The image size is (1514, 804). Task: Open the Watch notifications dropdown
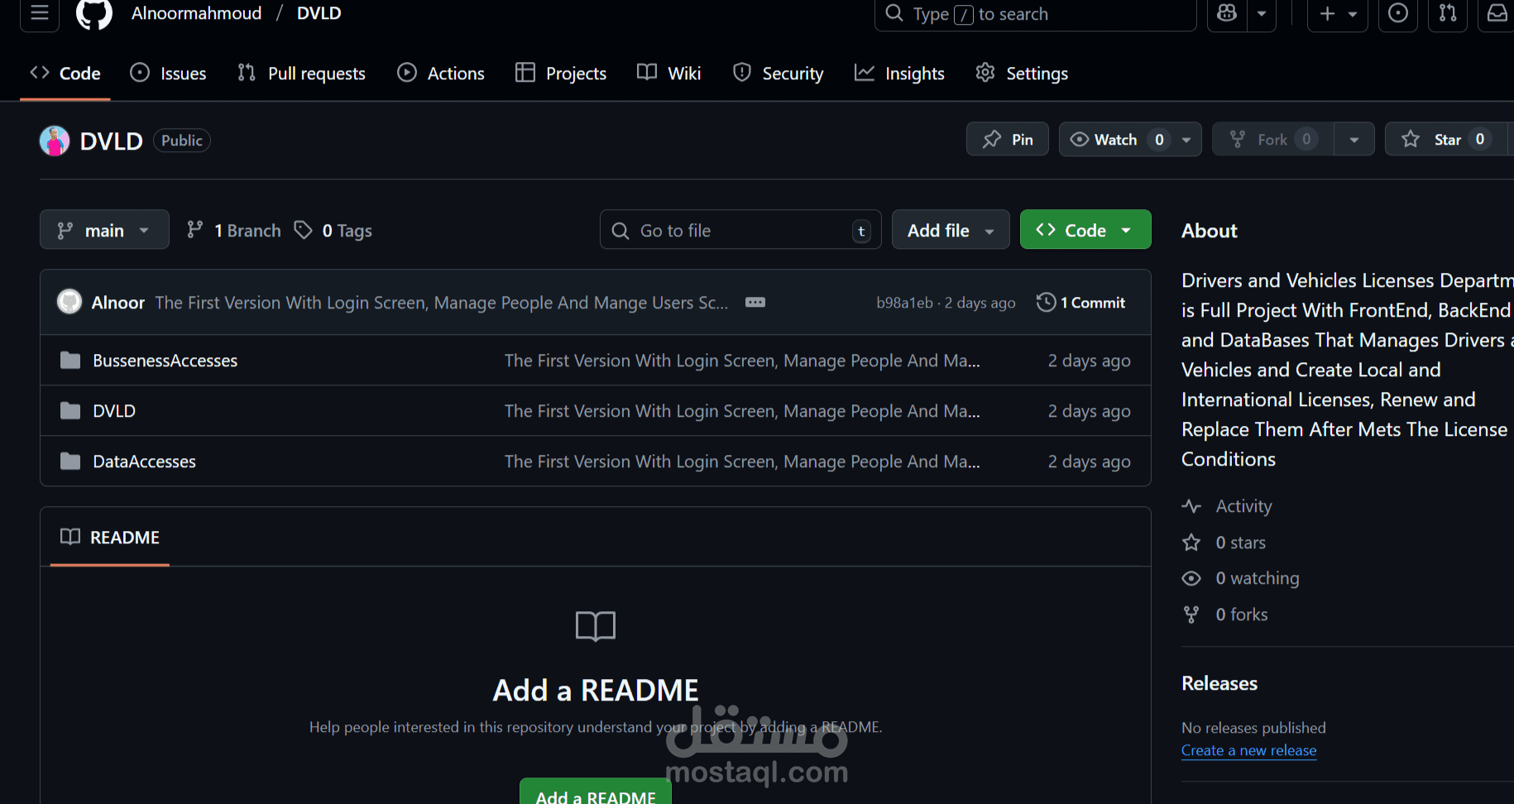(x=1130, y=139)
